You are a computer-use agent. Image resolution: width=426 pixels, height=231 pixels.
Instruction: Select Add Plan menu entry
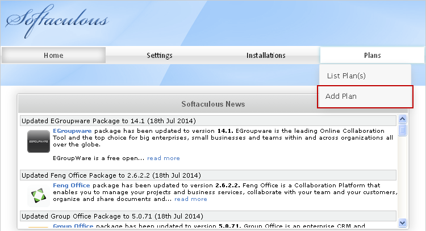365,96
